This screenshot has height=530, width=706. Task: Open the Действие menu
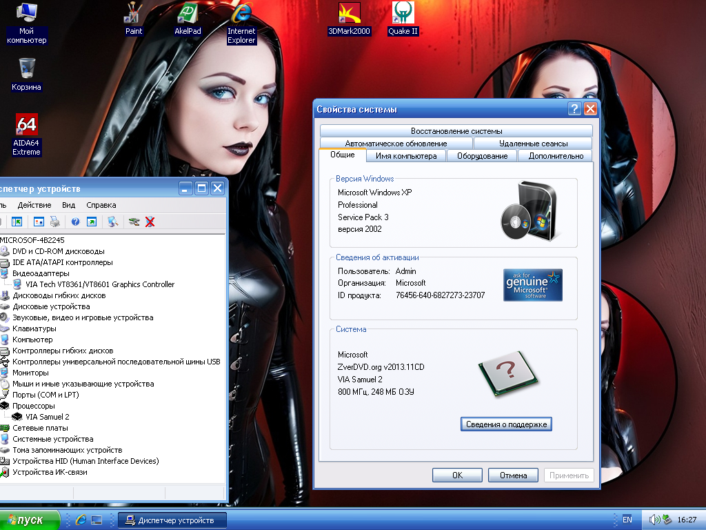point(34,205)
